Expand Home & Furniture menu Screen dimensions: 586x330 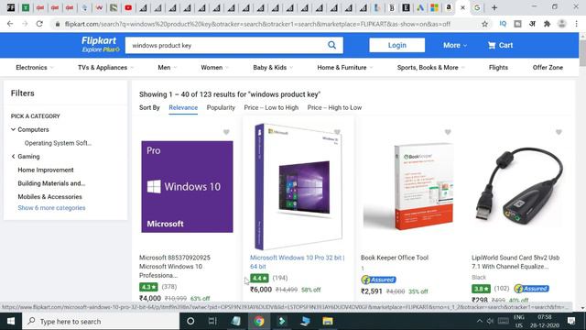click(345, 68)
